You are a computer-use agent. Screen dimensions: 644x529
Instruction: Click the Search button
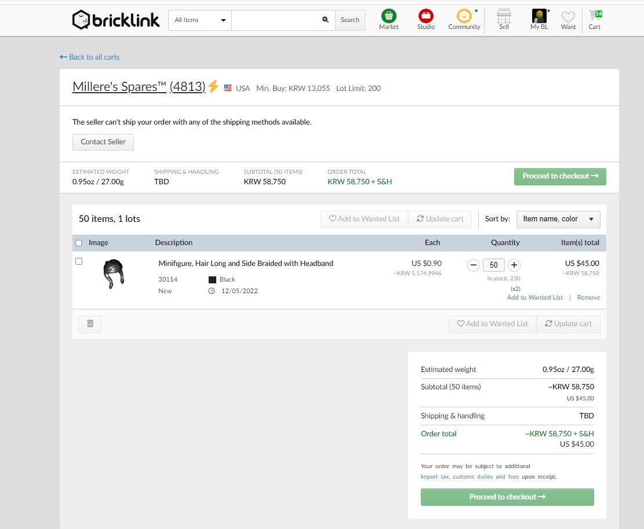click(350, 20)
